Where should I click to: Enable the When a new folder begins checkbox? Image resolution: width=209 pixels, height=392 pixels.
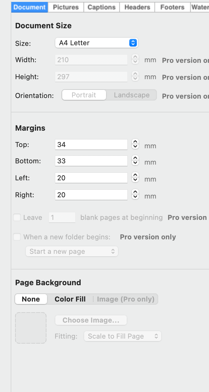coord(17,237)
